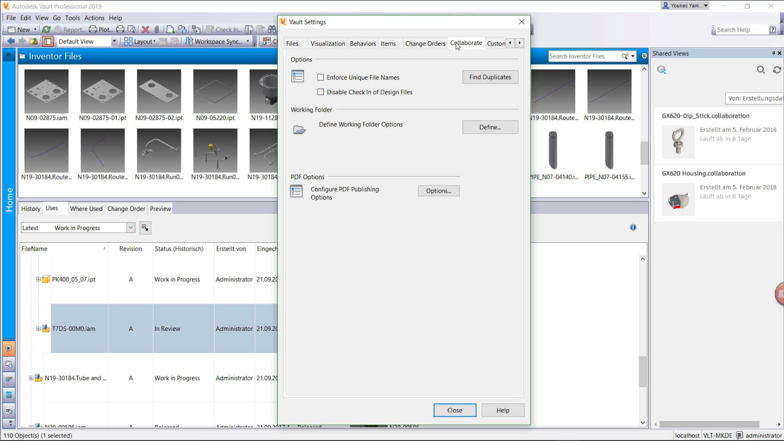Click the folder icon beside Define Working Folder Options

(x=299, y=130)
